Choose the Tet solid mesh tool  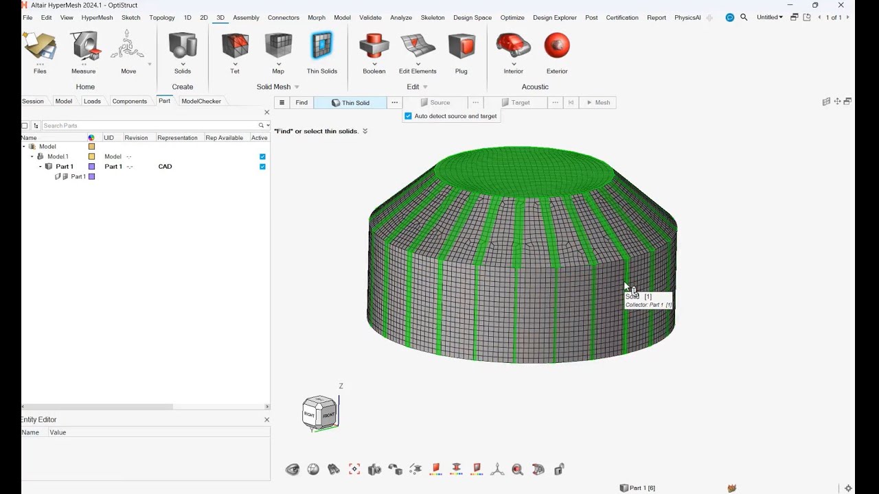(x=235, y=47)
